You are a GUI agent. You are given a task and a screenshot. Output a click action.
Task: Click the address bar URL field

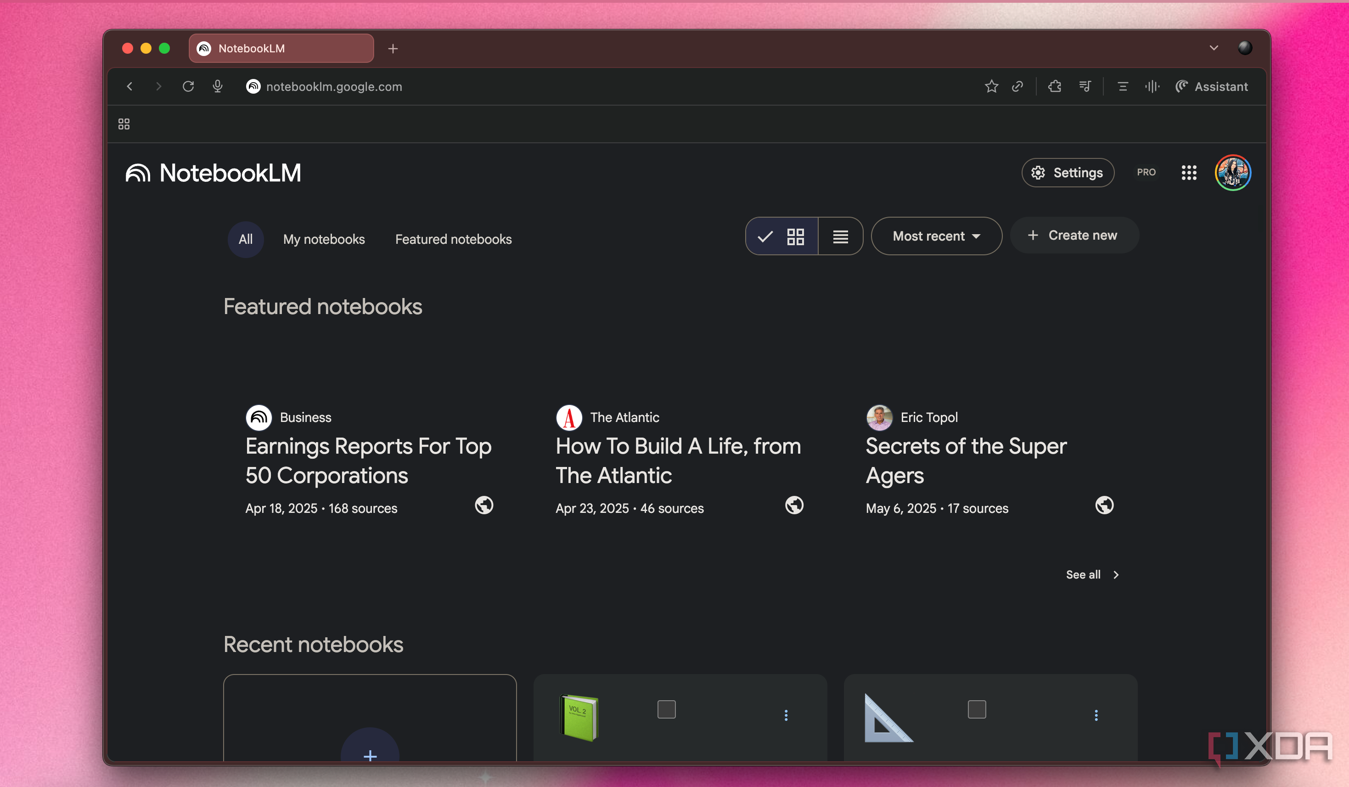tap(334, 86)
